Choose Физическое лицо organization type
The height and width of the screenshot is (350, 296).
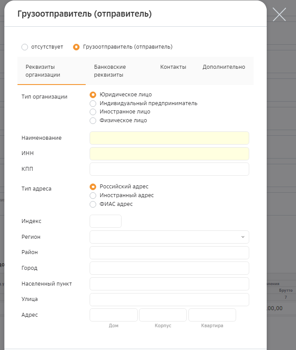[x=93, y=121]
